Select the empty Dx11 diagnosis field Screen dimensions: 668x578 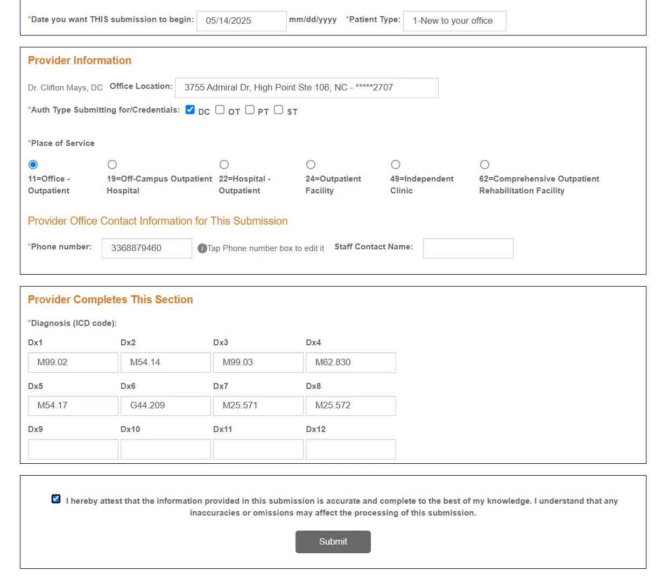click(258, 449)
